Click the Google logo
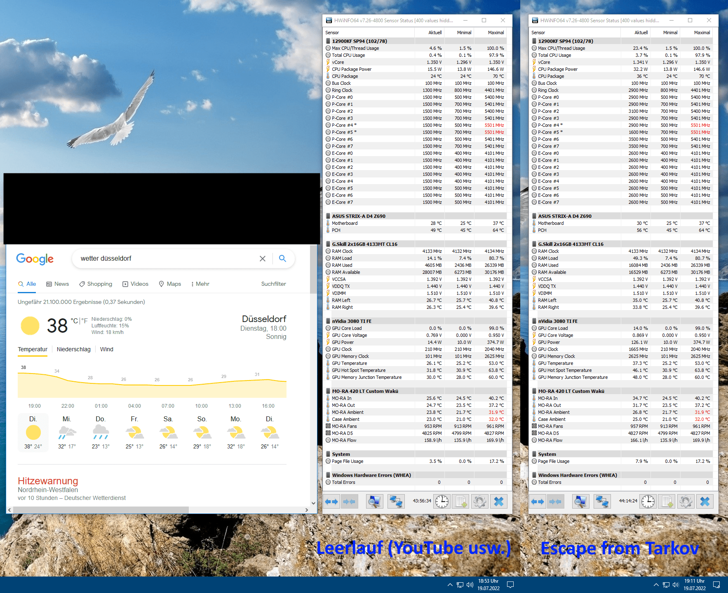 [35, 259]
